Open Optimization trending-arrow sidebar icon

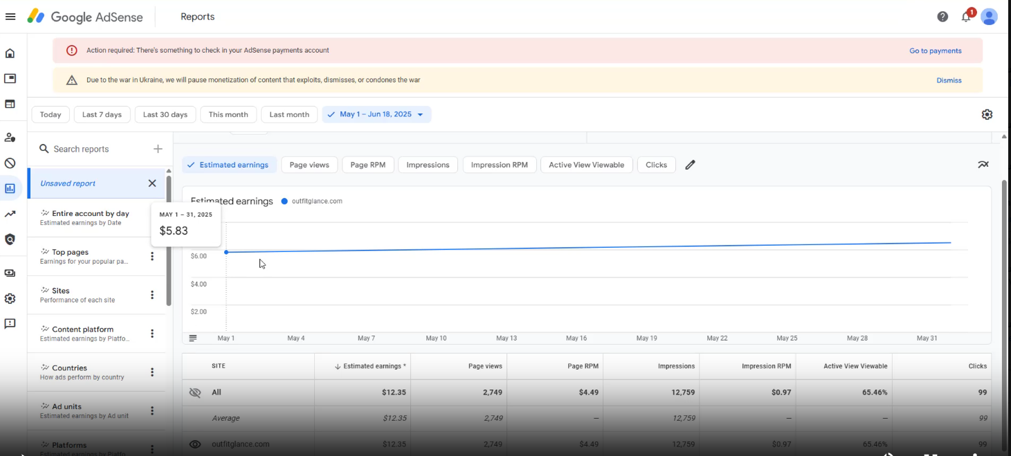tap(10, 215)
